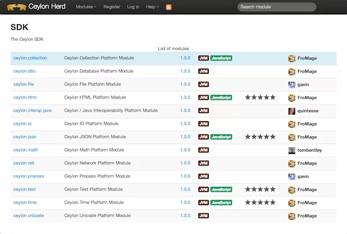Expand the Modules dropdown menu
The height and width of the screenshot is (234, 347).
(x=86, y=7)
